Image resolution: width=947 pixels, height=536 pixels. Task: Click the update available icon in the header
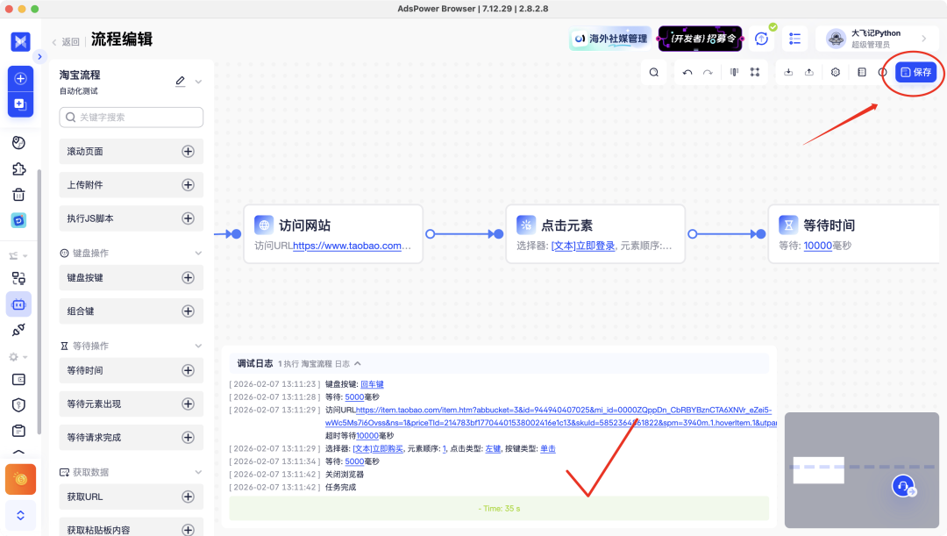(762, 39)
